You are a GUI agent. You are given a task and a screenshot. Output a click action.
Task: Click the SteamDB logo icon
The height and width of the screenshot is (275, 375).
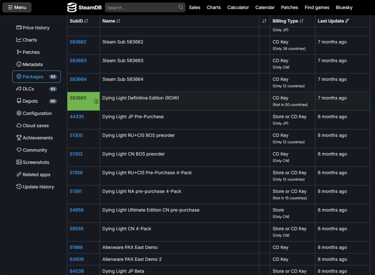pos(72,7)
